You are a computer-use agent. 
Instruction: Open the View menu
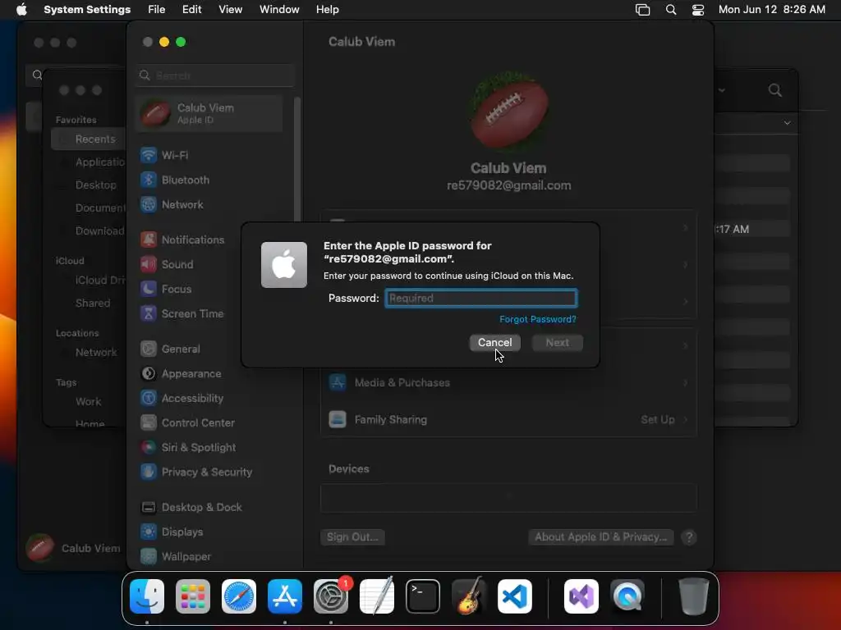tap(230, 10)
